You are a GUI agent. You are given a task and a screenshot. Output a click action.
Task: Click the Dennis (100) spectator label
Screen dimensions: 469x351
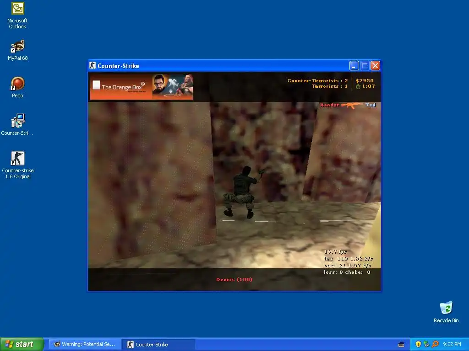tap(234, 280)
